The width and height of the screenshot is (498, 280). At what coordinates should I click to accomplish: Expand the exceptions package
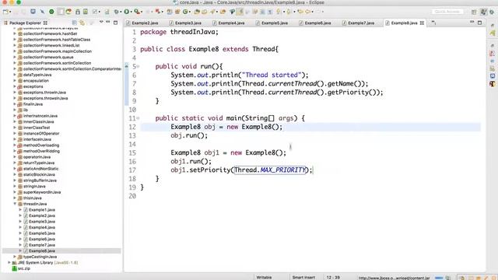(15, 86)
